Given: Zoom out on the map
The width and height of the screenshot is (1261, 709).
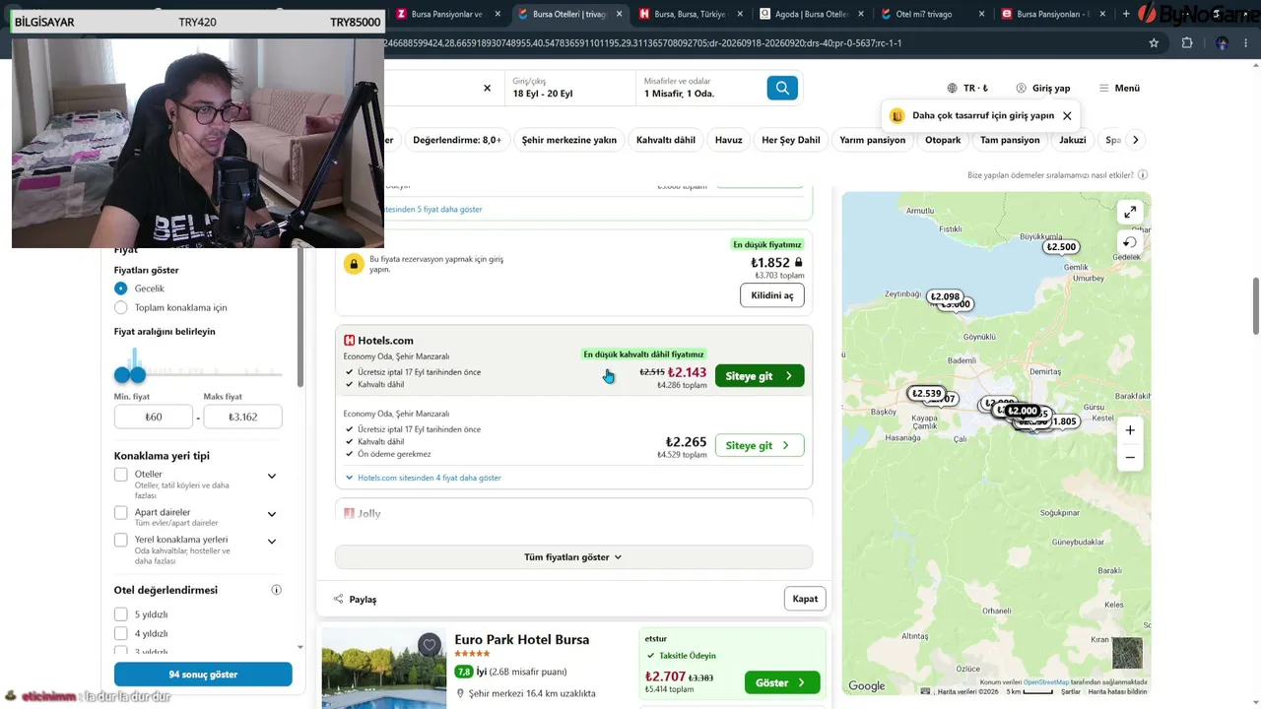Looking at the screenshot, I should [x=1130, y=457].
